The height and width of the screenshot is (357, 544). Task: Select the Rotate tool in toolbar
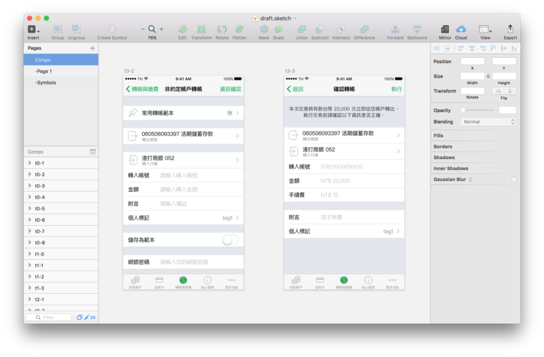coord(222,29)
